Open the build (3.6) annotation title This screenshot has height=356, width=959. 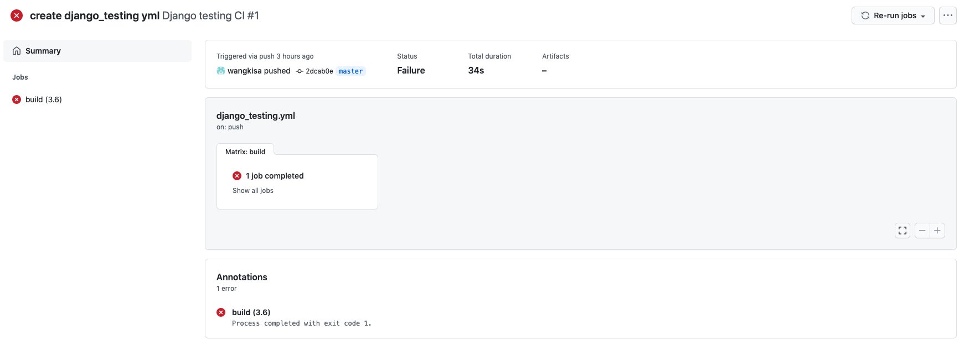[251, 312]
